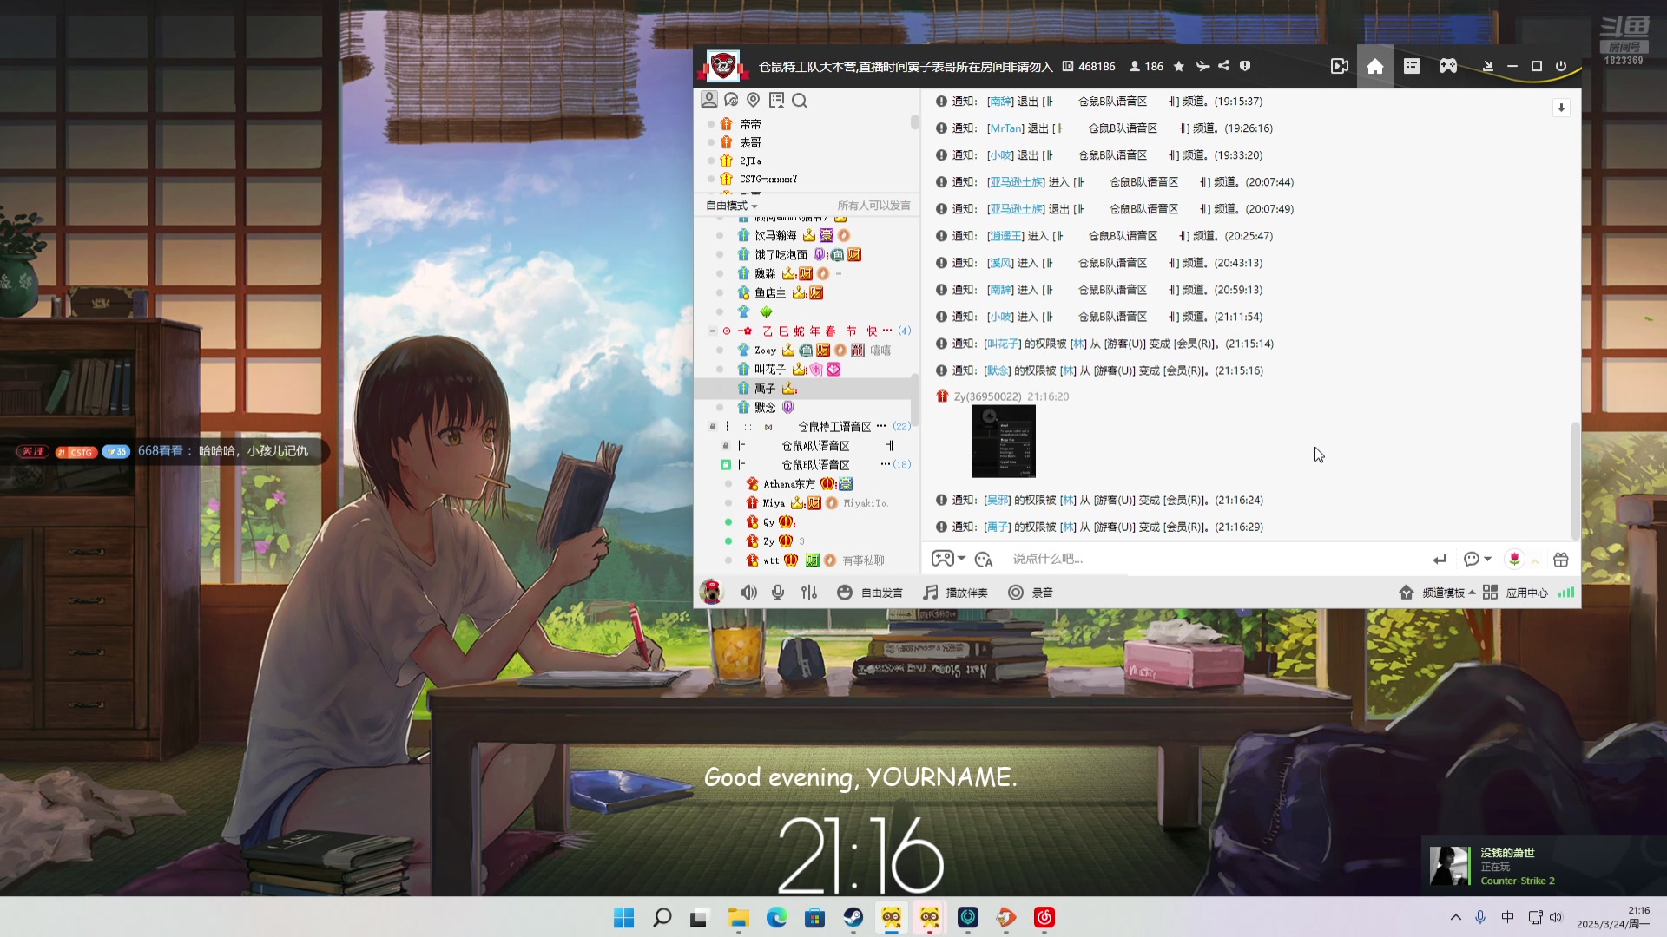Favorite this channel with the star icon

pos(1179,66)
